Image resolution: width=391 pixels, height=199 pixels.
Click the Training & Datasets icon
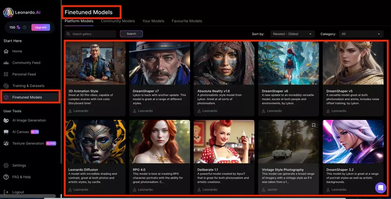tap(6, 86)
